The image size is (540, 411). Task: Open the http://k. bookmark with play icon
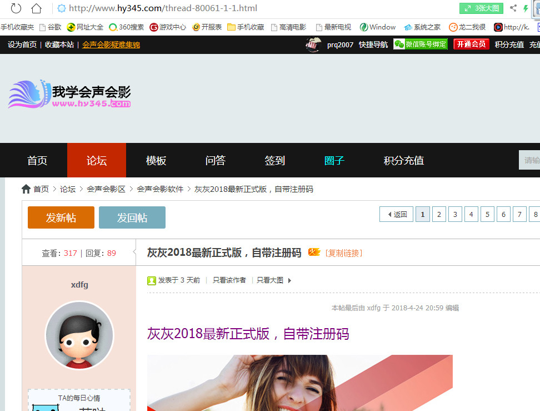pyautogui.click(x=512, y=27)
